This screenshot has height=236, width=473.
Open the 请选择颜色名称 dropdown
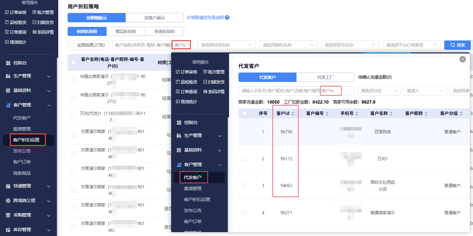click(288, 45)
